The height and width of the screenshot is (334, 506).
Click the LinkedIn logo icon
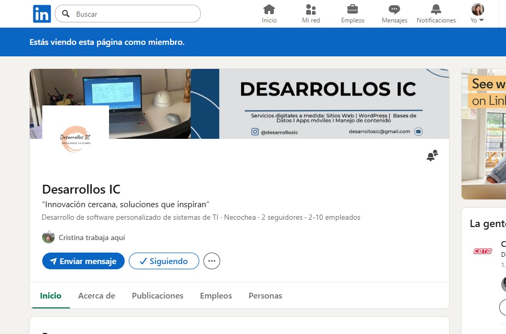coord(42,14)
